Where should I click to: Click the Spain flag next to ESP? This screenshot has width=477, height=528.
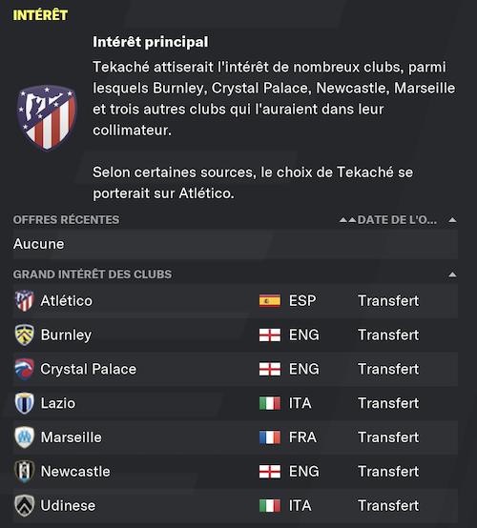[270, 301]
